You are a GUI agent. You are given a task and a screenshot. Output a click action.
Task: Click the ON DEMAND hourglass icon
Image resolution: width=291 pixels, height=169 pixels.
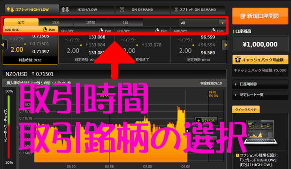click(x=122, y=10)
